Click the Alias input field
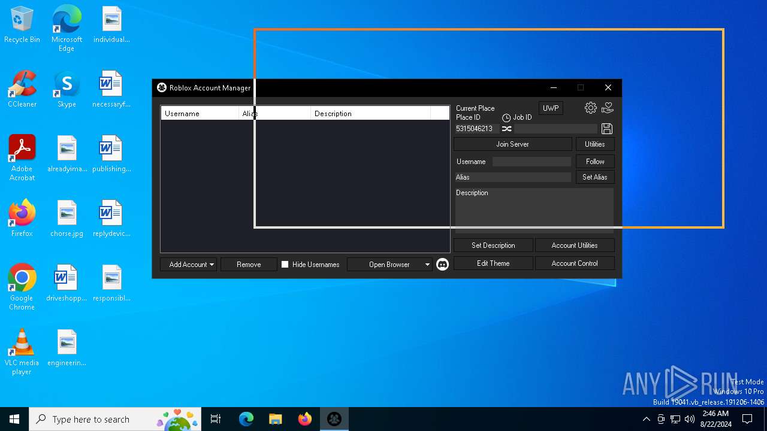 click(x=513, y=177)
